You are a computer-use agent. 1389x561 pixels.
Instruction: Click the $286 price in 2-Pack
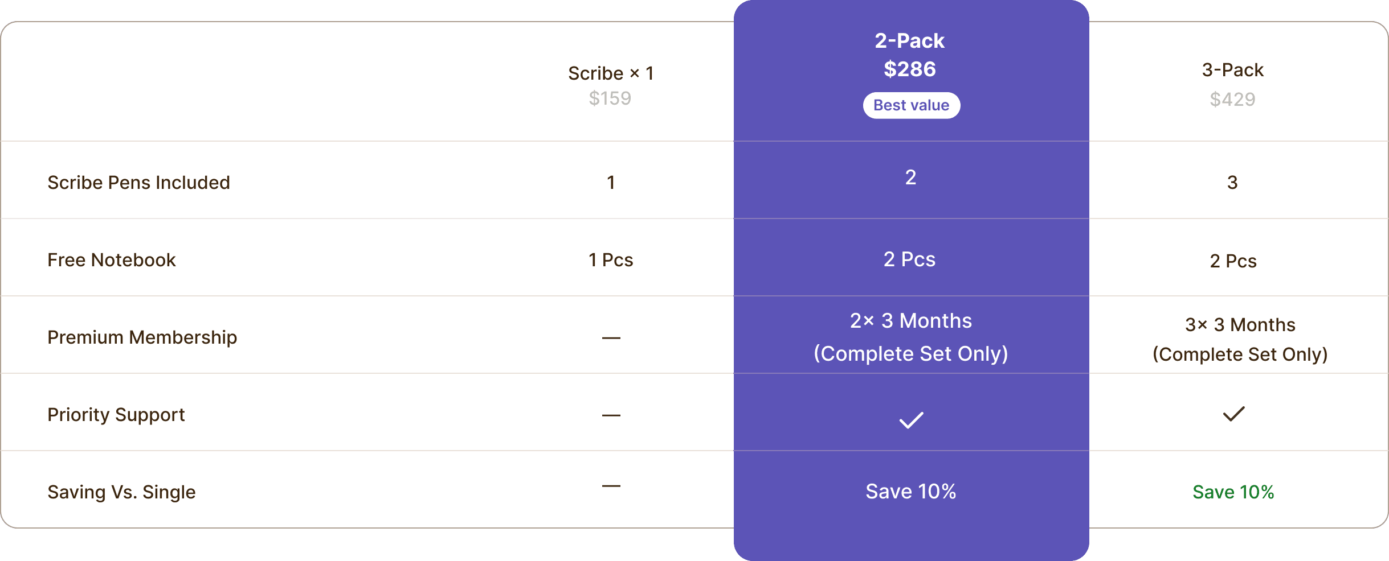[x=910, y=69]
